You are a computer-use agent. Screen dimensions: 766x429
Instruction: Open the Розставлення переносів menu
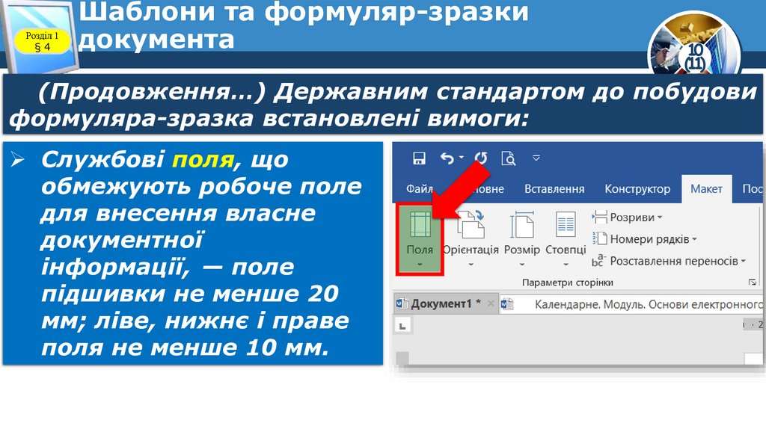click(670, 261)
